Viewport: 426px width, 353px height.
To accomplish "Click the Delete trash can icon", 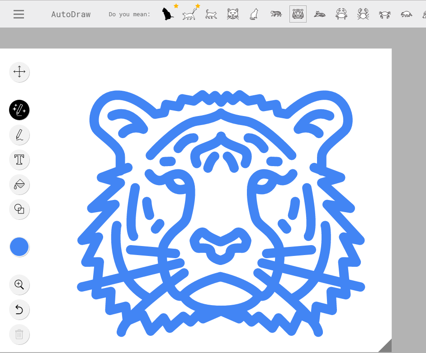I will pyautogui.click(x=19, y=334).
